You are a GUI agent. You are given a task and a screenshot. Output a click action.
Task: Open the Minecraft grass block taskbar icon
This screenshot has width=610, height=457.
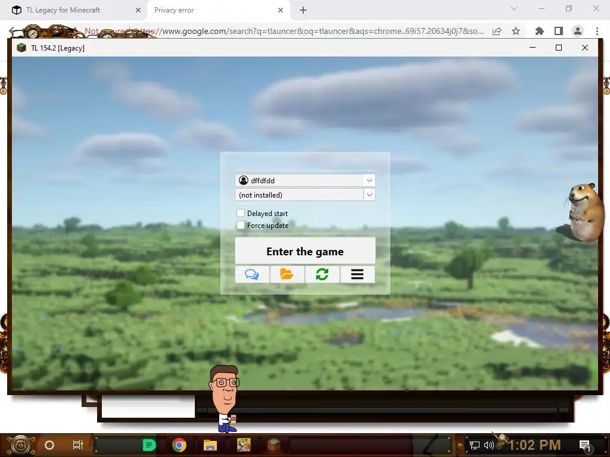274,445
